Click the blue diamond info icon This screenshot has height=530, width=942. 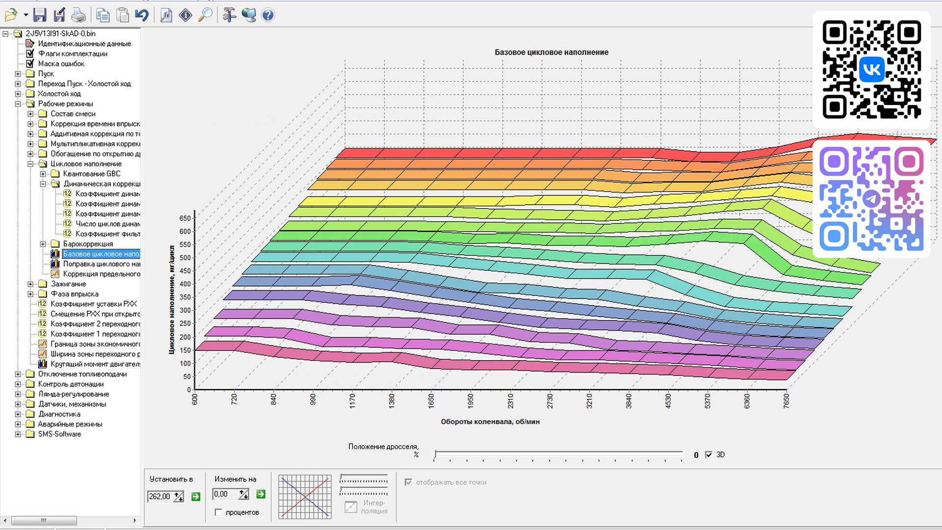coord(185,15)
